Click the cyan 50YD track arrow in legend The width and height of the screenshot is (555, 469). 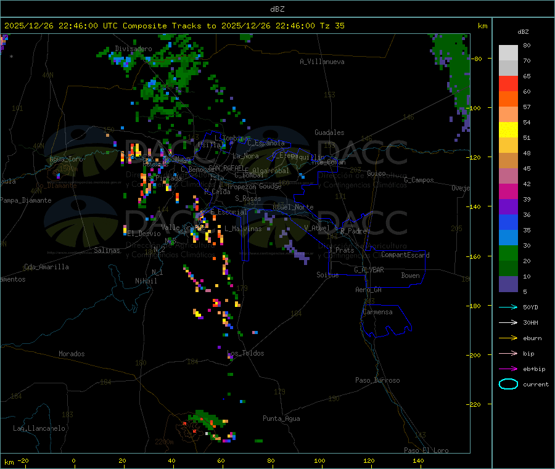click(508, 307)
